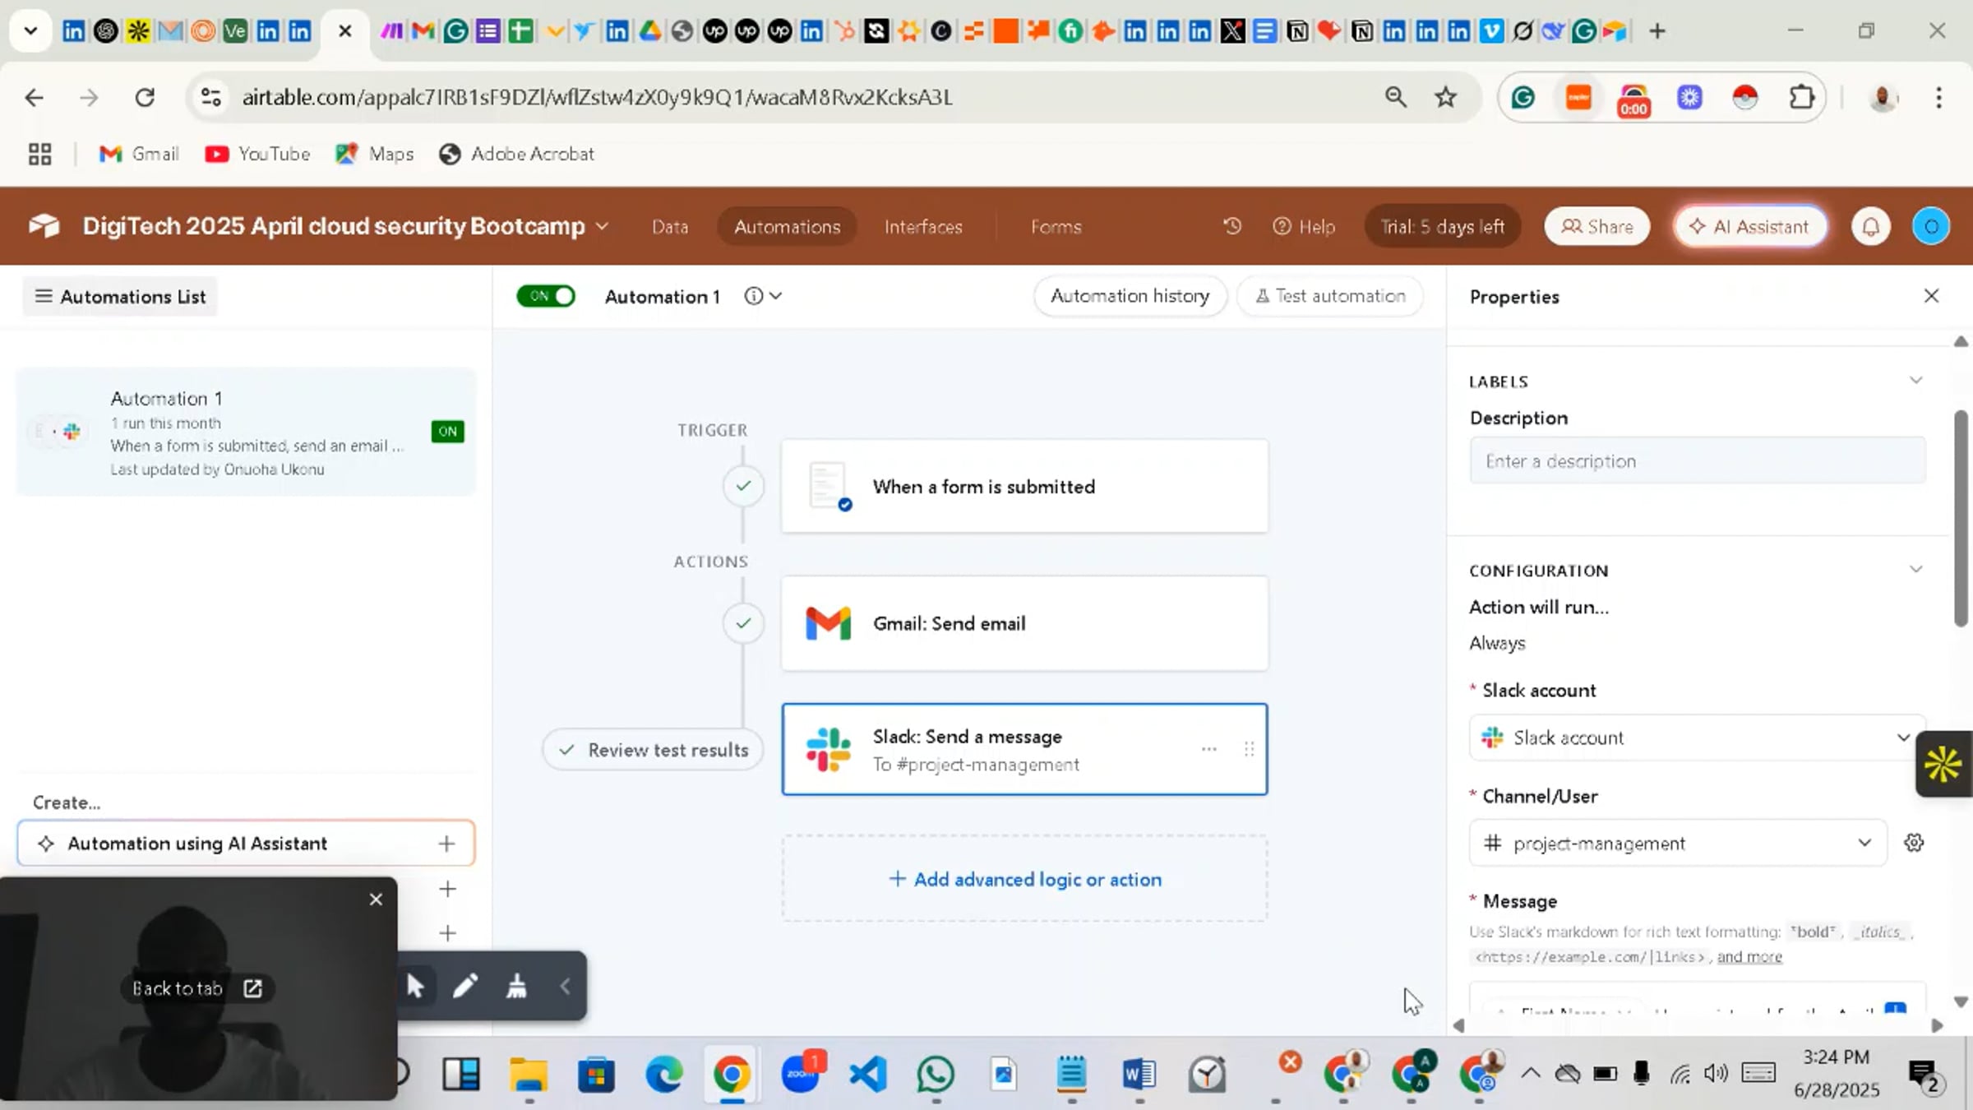Select the highlighter eraser annotation tool
This screenshot has width=1973, height=1110.
click(516, 986)
